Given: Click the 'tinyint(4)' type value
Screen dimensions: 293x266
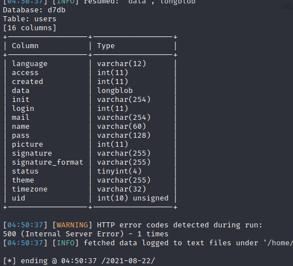Looking at the screenshot, I should 119,171.
